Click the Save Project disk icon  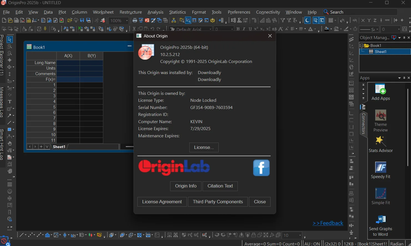click(82, 21)
